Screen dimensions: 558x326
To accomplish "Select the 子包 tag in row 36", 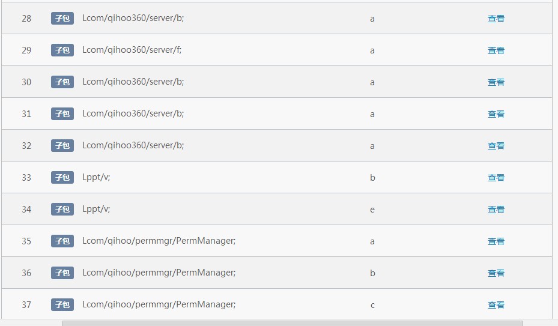I will 62,273.
